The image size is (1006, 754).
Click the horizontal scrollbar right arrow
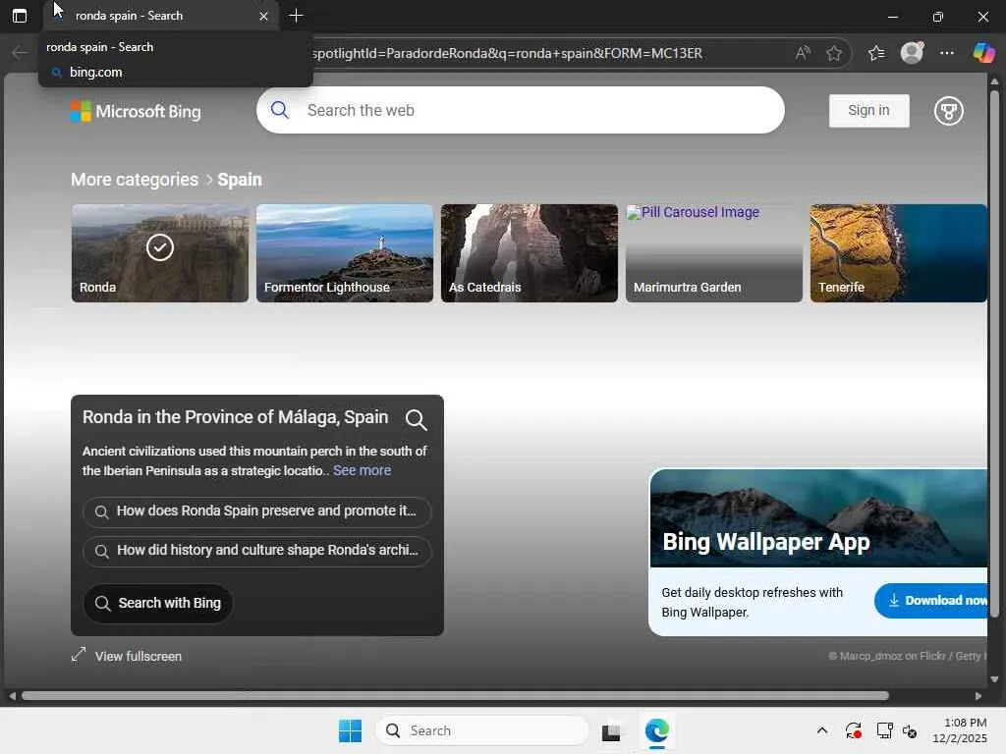coord(978,696)
